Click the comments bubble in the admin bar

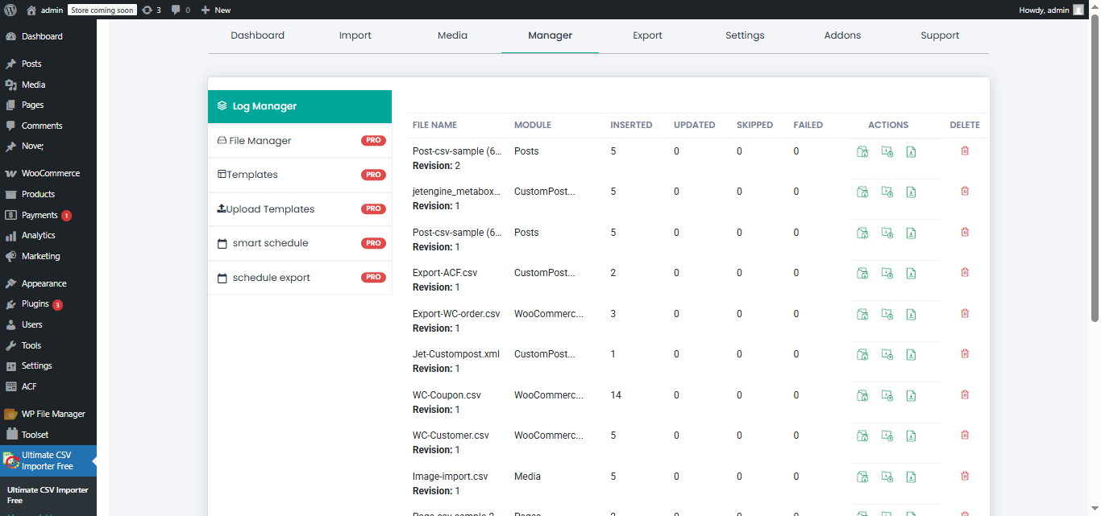(x=177, y=9)
